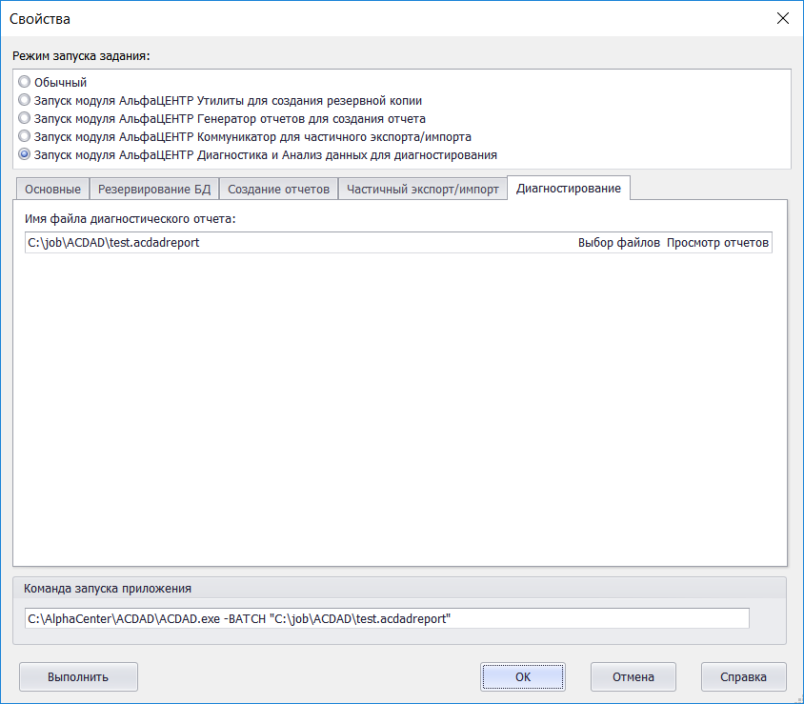
Task: Click the Имя файла диагностического отчета label
Action: pyautogui.click(x=131, y=219)
